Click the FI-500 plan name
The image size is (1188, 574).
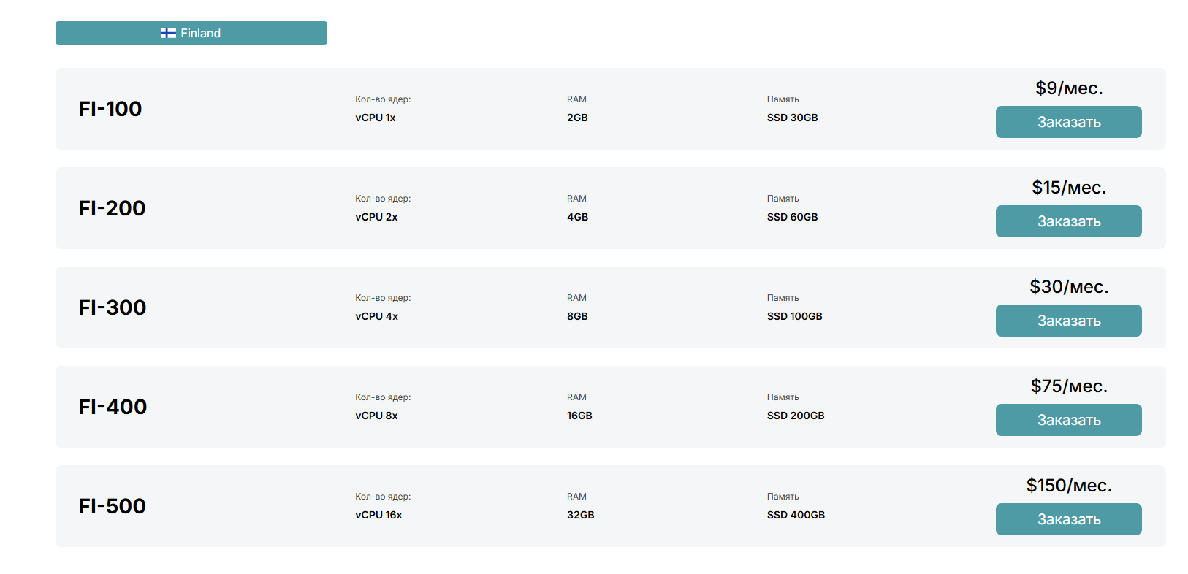[113, 506]
